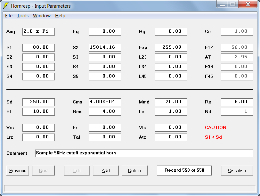260x196 pixels.
Task: Open the Tools menu
Action: [x=23, y=16]
